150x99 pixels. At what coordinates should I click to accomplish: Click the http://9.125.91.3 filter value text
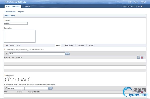coord(34,92)
